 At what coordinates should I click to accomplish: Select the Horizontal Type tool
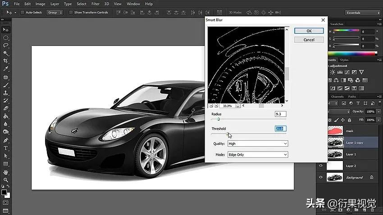pos(6,148)
